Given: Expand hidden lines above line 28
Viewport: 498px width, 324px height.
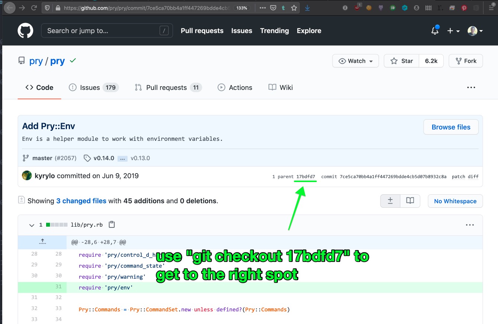Looking at the screenshot, I should (42, 242).
